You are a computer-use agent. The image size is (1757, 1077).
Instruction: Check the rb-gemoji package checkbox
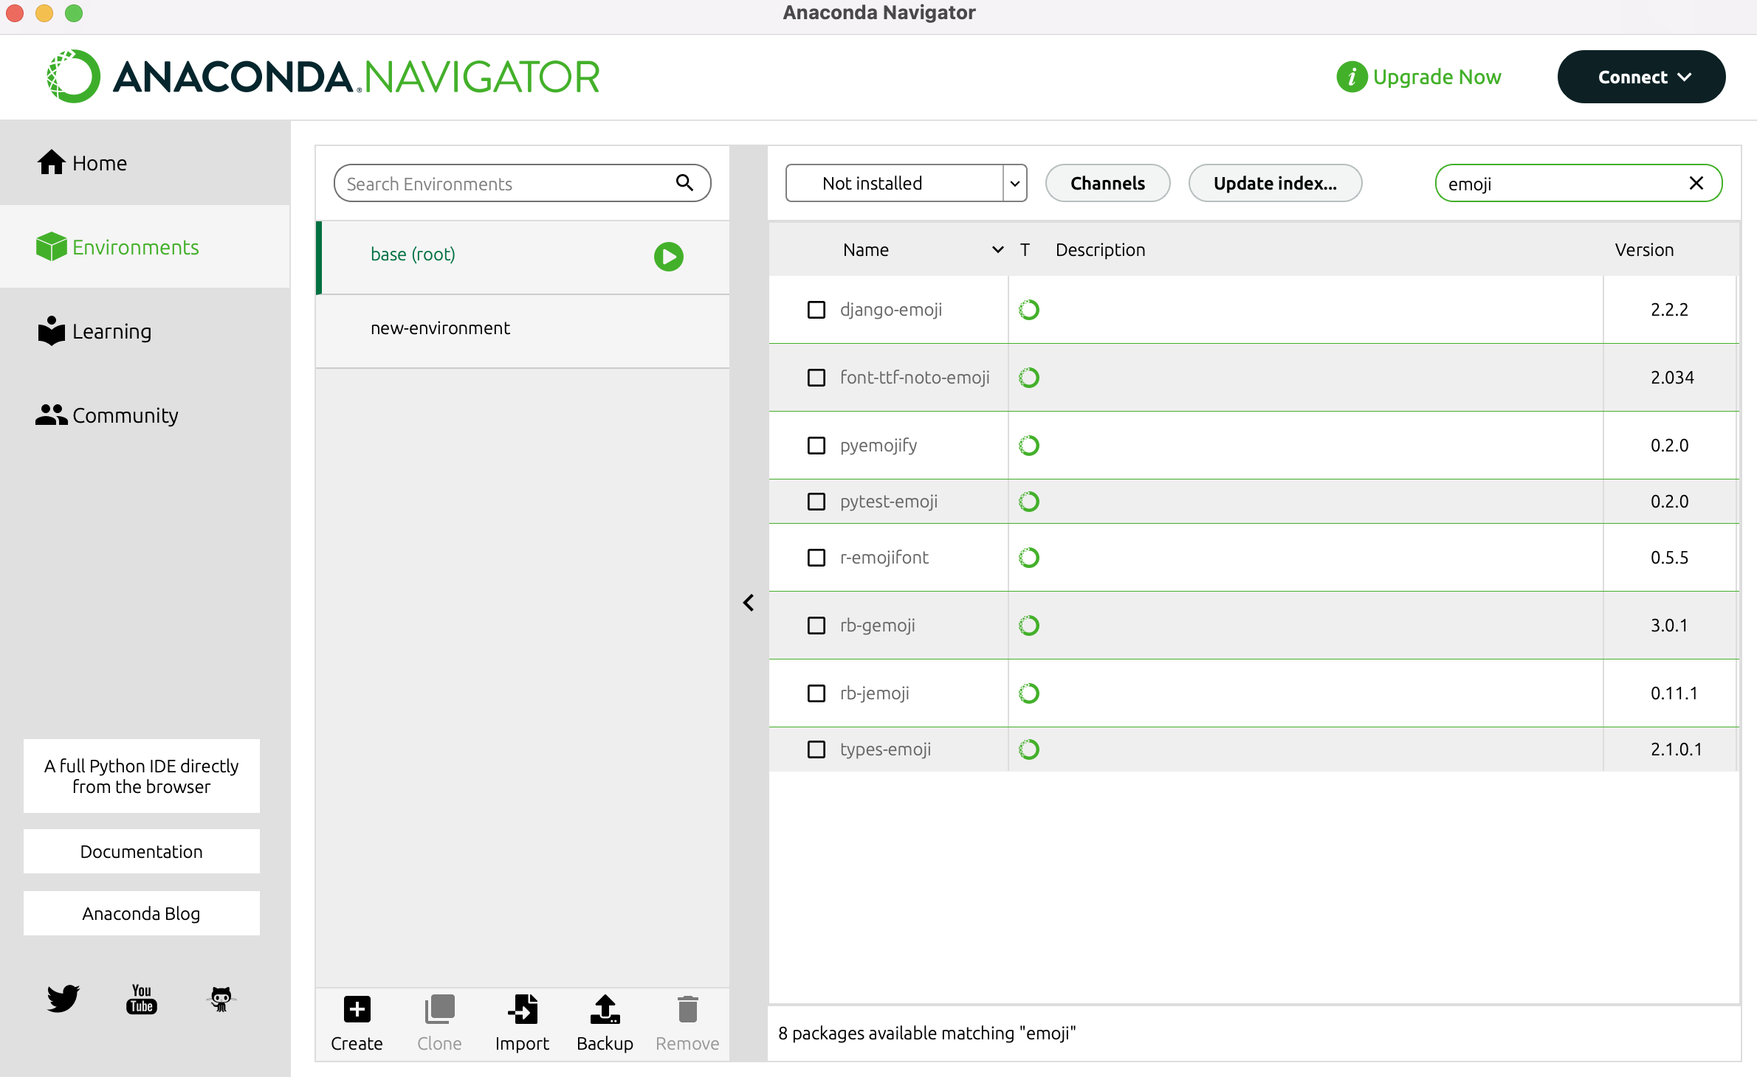(x=816, y=626)
